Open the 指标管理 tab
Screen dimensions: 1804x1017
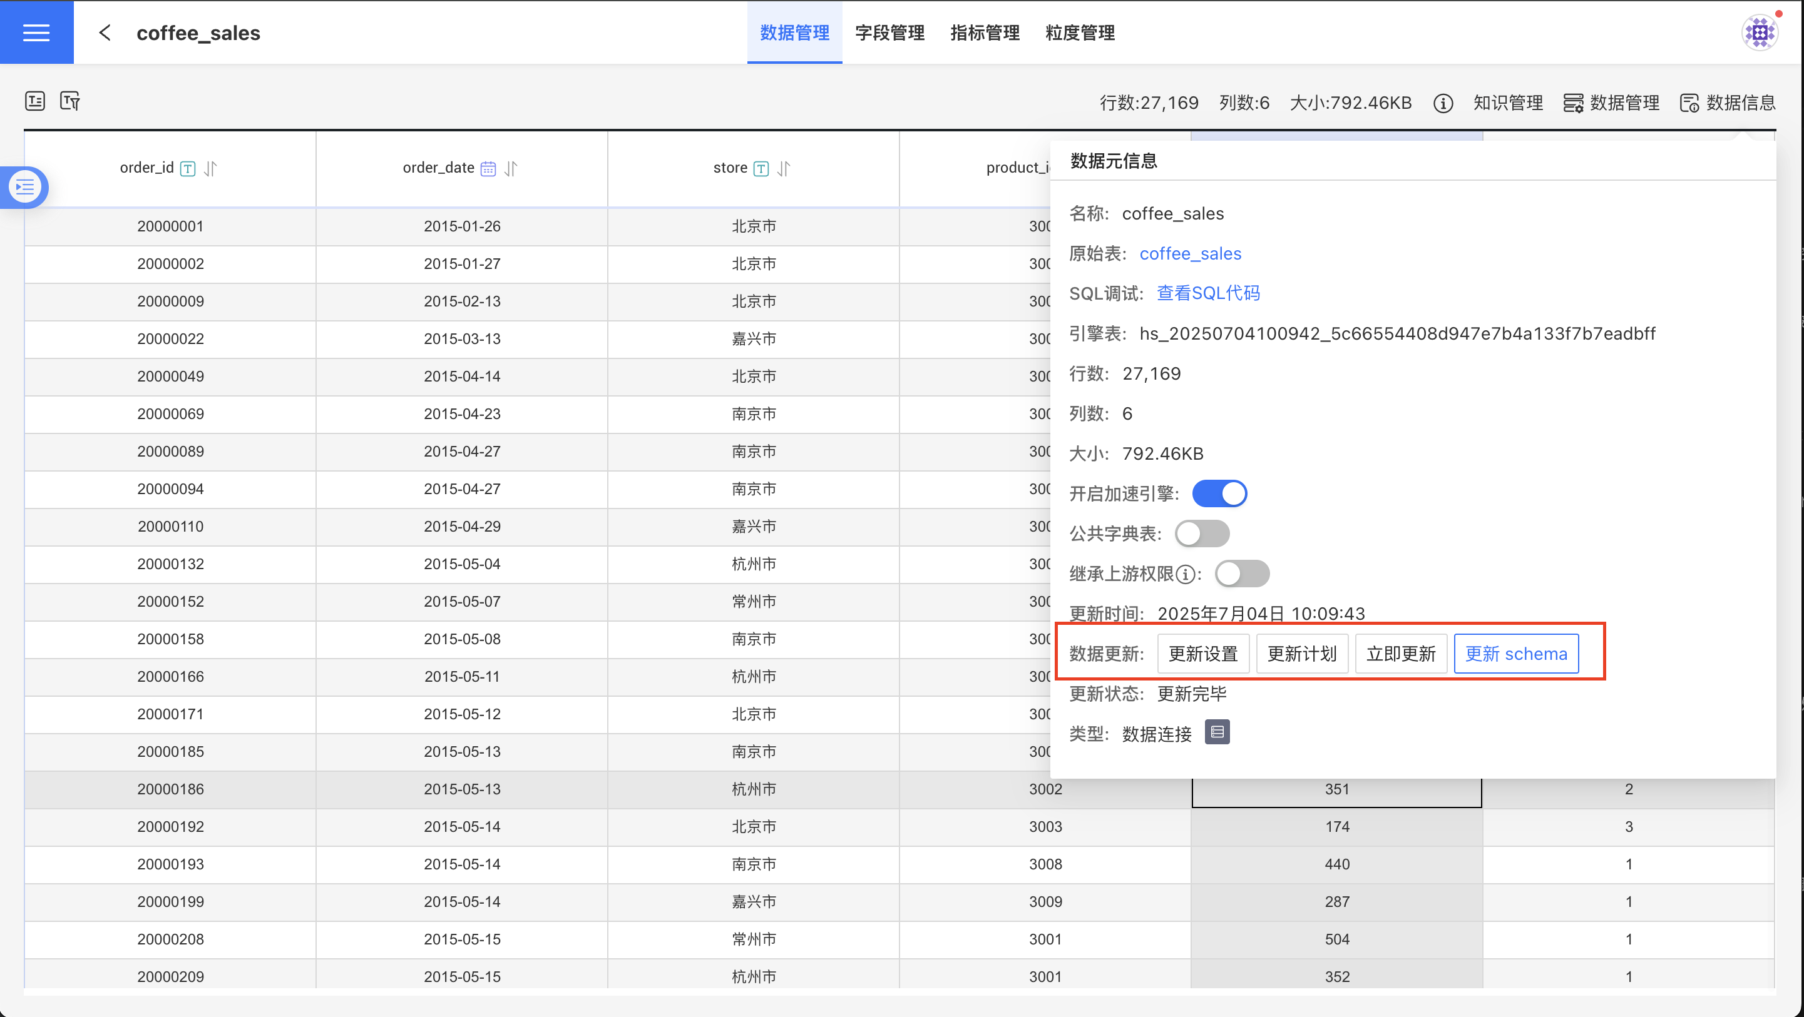pos(985,32)
